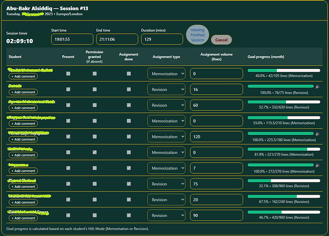Check Permission granted for the 42/105 lines student
The width and height of the screenshot is (329, 236).
tap(94, 74)
